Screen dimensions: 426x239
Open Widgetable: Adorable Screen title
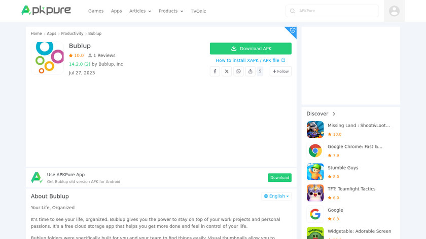click(360, 231)
